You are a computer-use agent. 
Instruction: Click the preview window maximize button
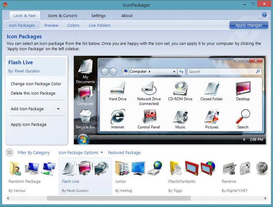245,60
